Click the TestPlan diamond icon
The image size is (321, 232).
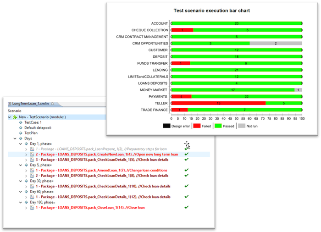(x=20, y=133)
